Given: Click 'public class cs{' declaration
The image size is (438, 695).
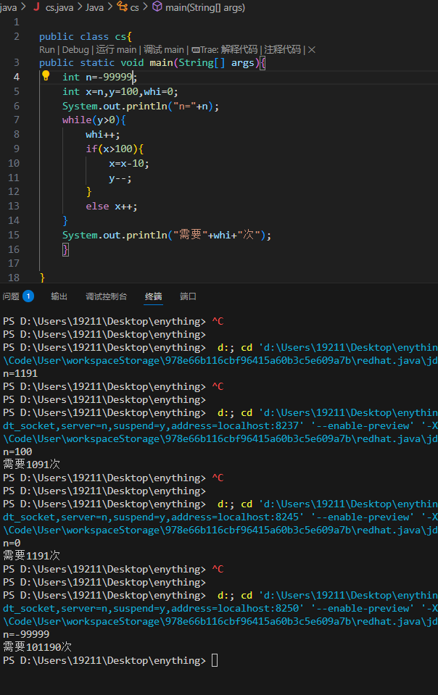Looking at the screenshot, I should 86,37.
